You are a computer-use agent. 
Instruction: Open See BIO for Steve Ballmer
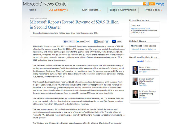143,85
